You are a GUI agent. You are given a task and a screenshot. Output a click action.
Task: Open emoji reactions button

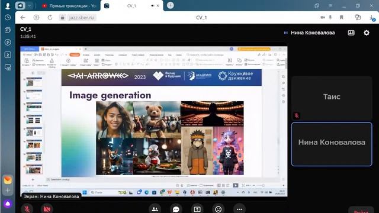[x=219, y=209]
